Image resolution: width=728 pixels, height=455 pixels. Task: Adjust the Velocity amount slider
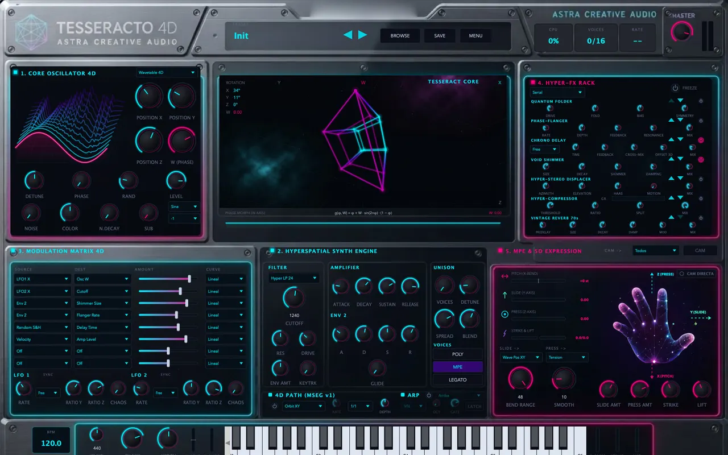(168, 339)
